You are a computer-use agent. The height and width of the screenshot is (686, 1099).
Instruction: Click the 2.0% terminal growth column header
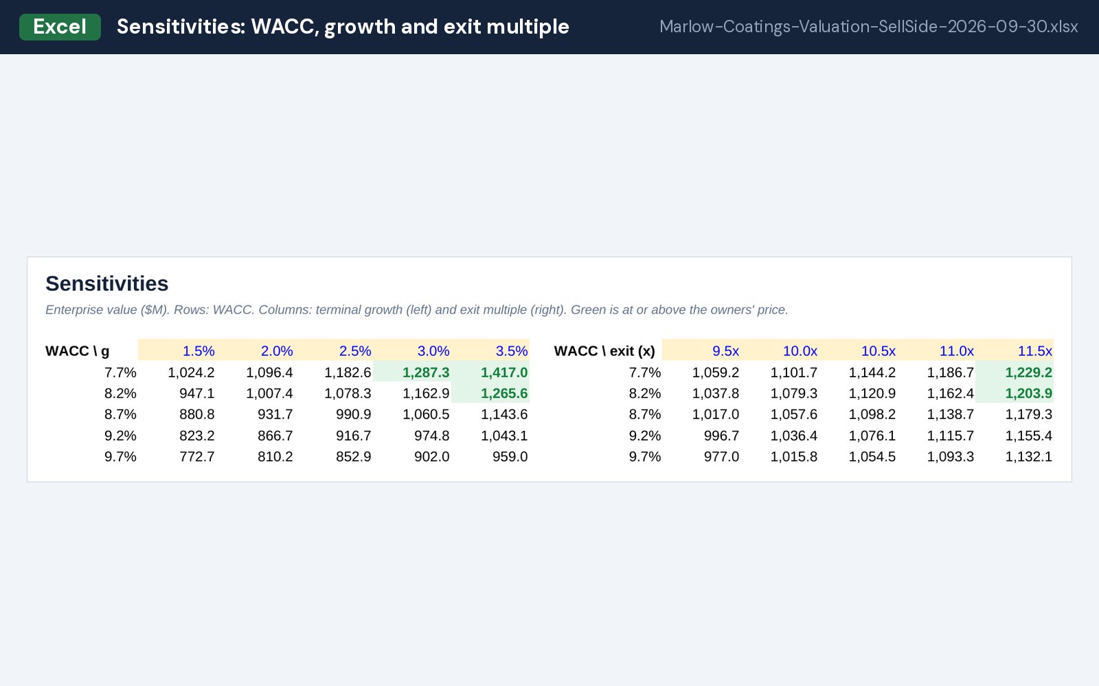pos(277,351)
